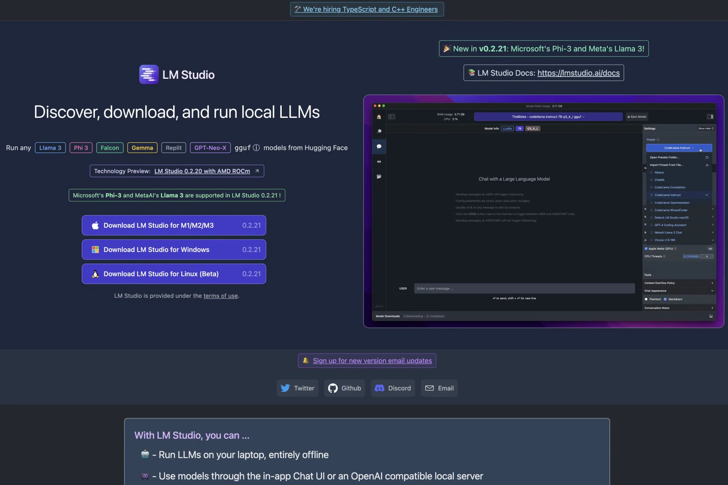Adjust the CPU Threads n_threads value

point(691,256)
